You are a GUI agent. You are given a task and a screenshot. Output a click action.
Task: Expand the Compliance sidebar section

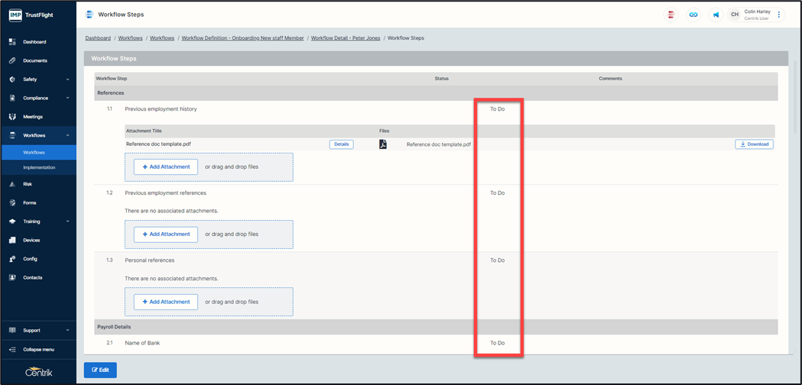68,98
